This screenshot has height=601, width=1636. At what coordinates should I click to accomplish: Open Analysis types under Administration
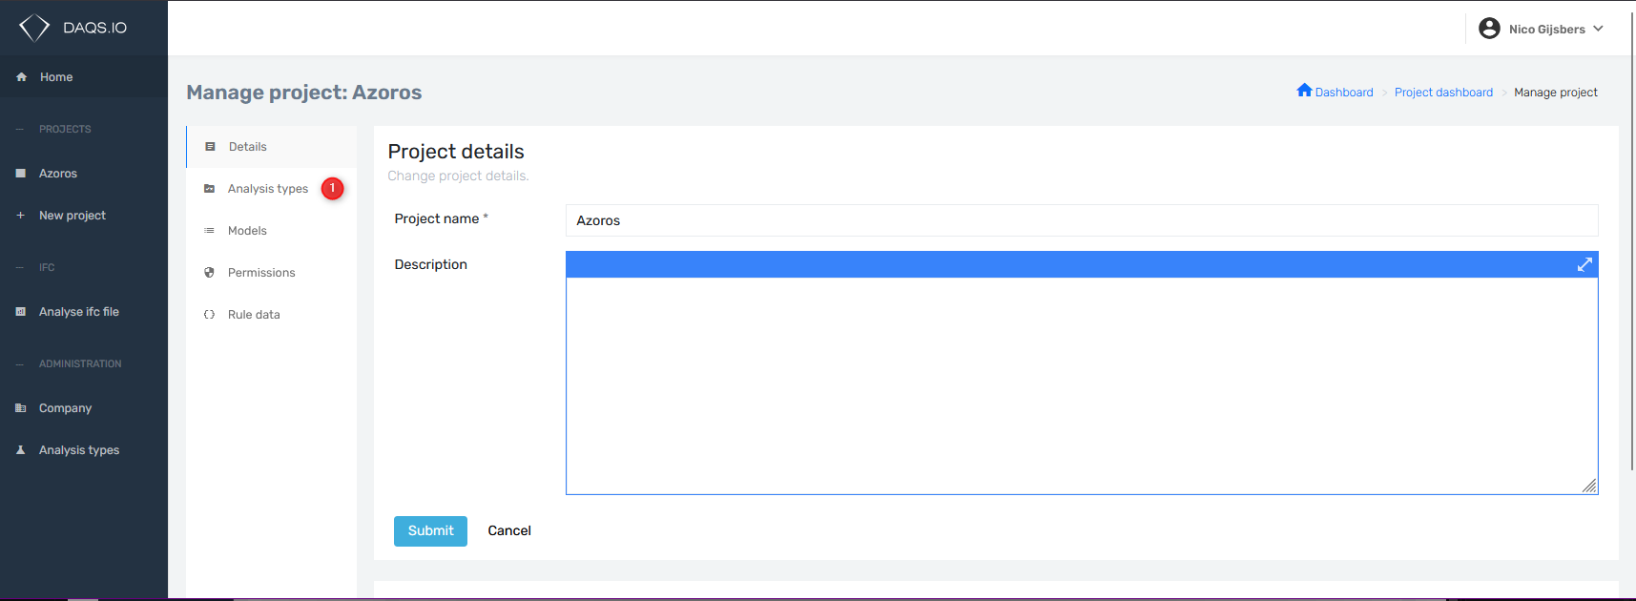(x=84, y=450)
